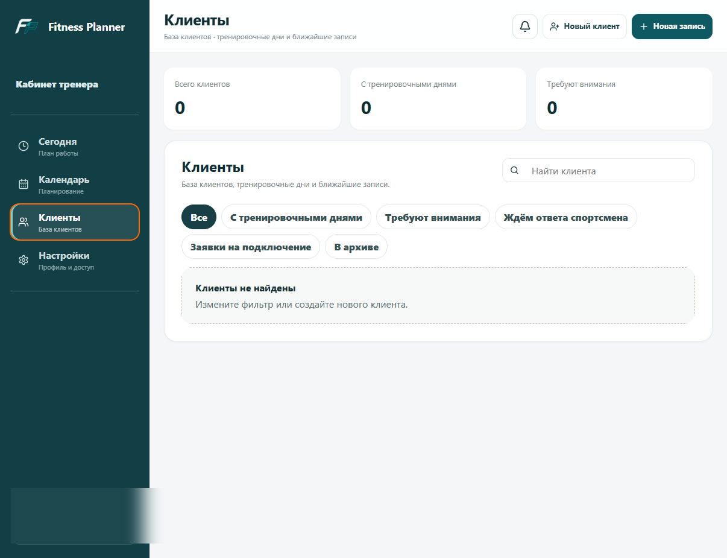Open Настройки profile and access
Viewport: 727px width, 558px height.
(75, 260)
